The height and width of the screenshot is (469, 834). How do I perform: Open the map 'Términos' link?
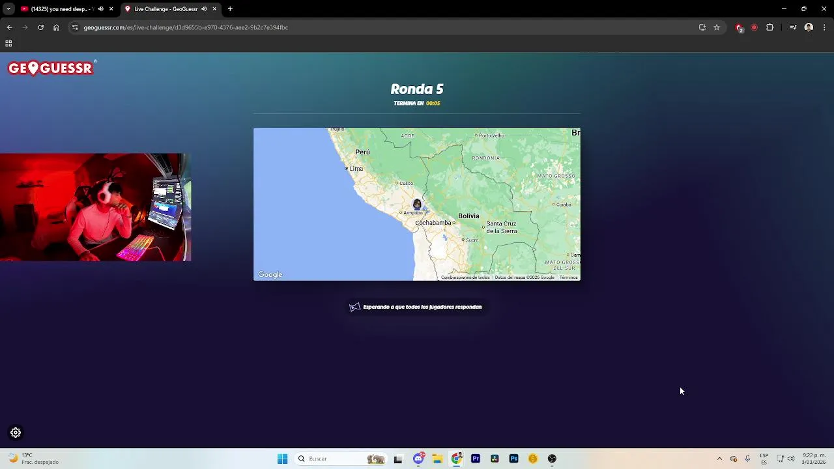[568, 277]
